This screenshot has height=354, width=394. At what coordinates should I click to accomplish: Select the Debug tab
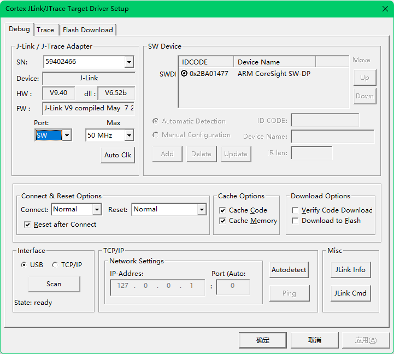pyautogui.click(x=19, y=29)
